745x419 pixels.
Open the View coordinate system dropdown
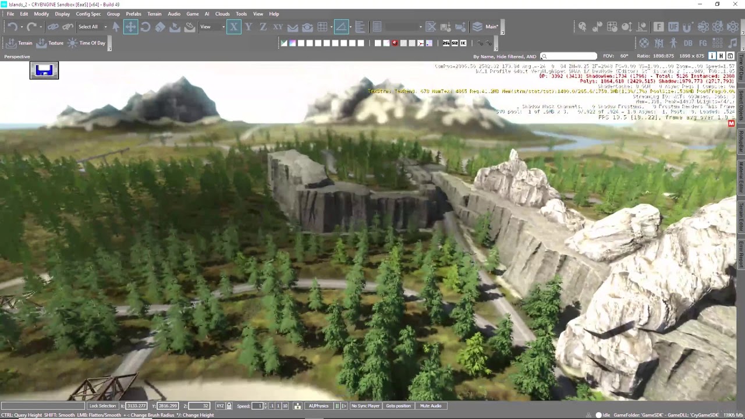click(212, 27)
